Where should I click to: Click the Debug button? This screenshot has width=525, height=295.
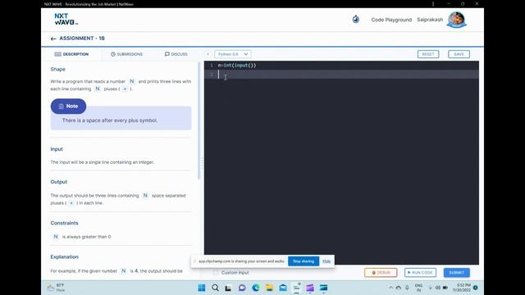pyautogui.click(x=381, y=273)
